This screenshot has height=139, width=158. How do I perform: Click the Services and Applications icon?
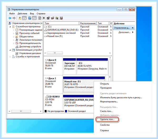point(13,57)
